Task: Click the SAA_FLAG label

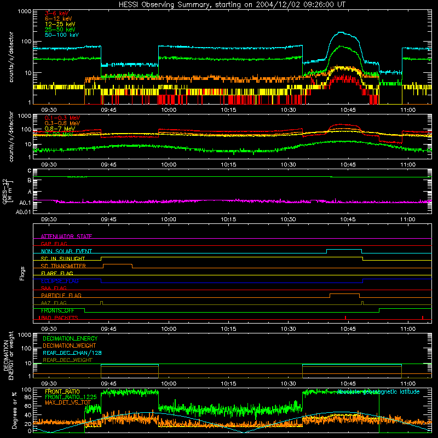Action: coord(54,288)
